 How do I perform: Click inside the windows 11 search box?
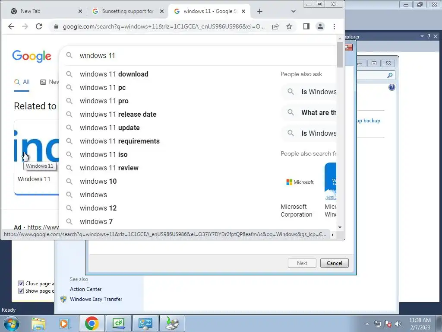pos(197,56)
